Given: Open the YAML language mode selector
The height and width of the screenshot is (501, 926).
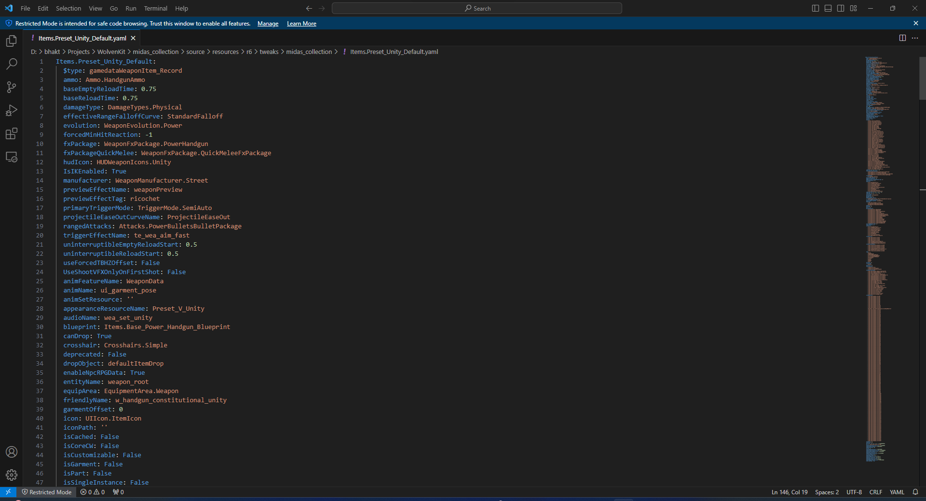Looking at the screenshot, I should pos(897,492).
